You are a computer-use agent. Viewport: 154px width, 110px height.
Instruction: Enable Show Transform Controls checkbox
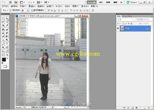pos(32,10)
